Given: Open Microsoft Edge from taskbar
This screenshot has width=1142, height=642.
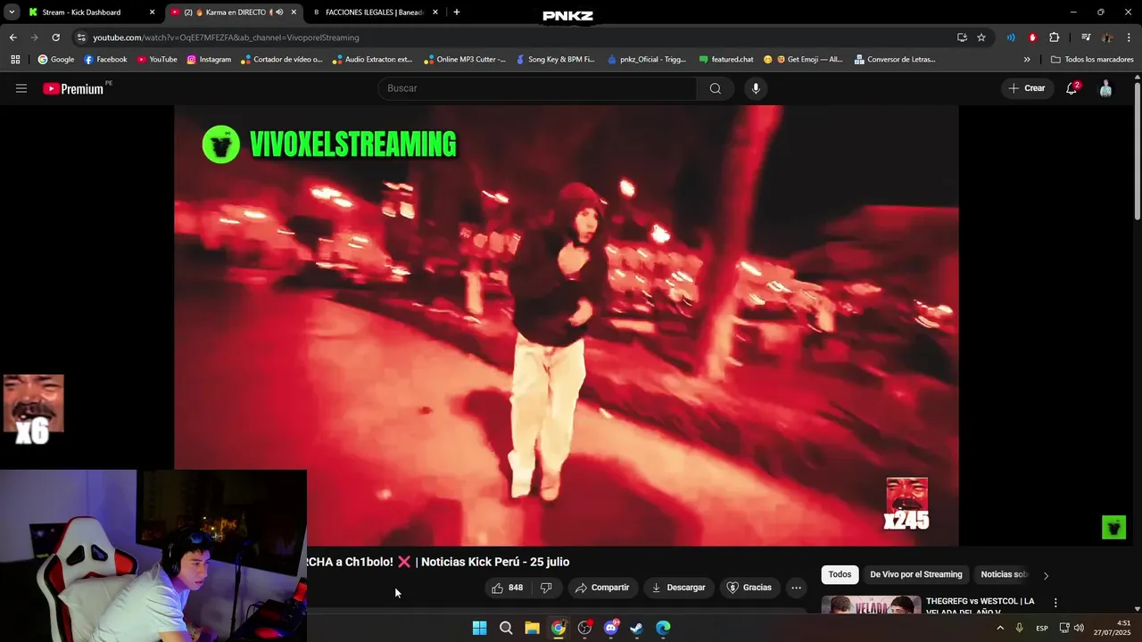Looking at the screenshot, I should coord(663,628).
